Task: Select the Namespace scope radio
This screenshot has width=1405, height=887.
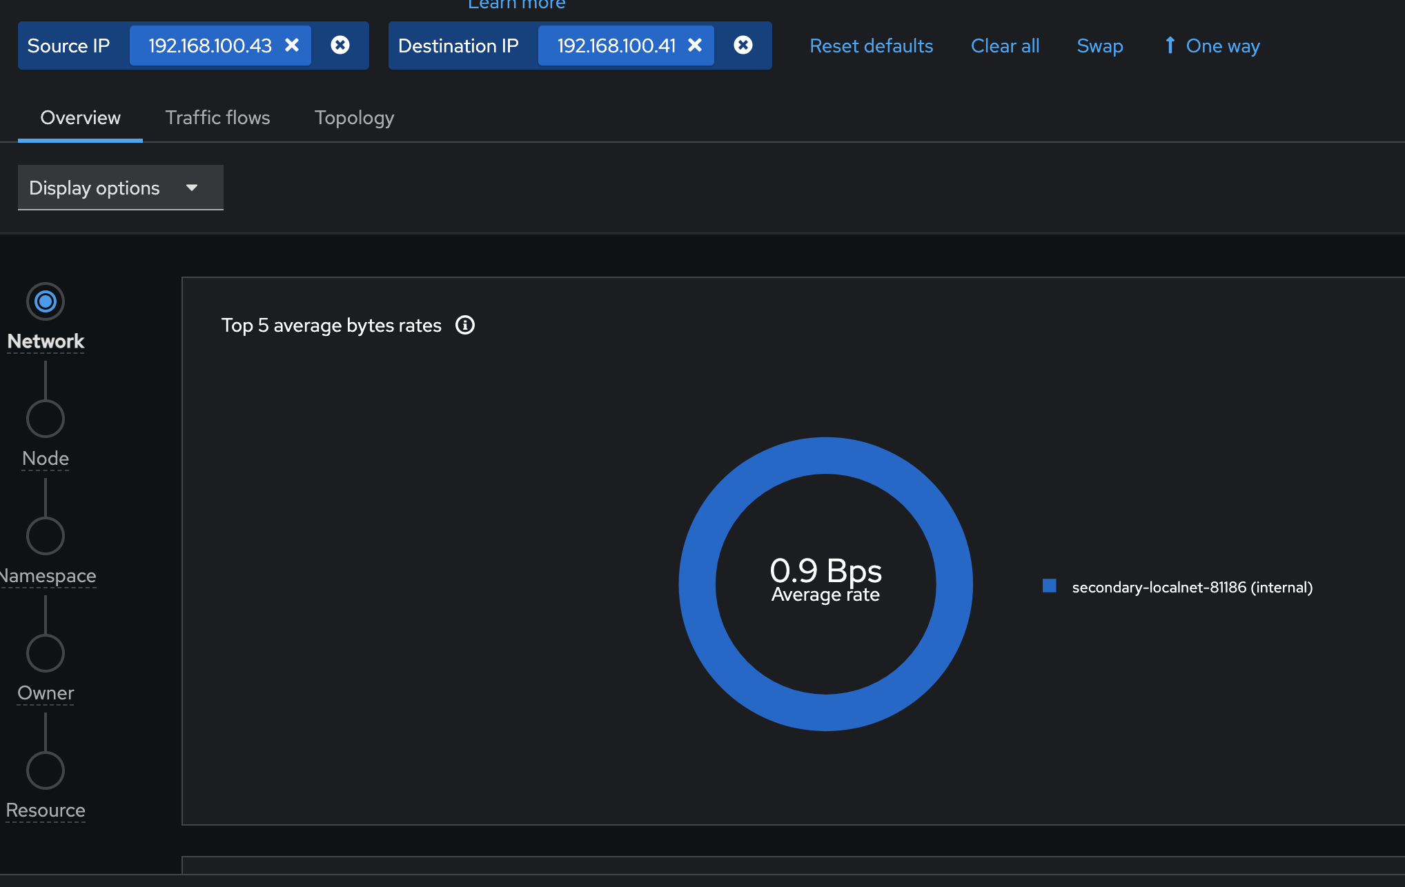Action: click(46, 536)
